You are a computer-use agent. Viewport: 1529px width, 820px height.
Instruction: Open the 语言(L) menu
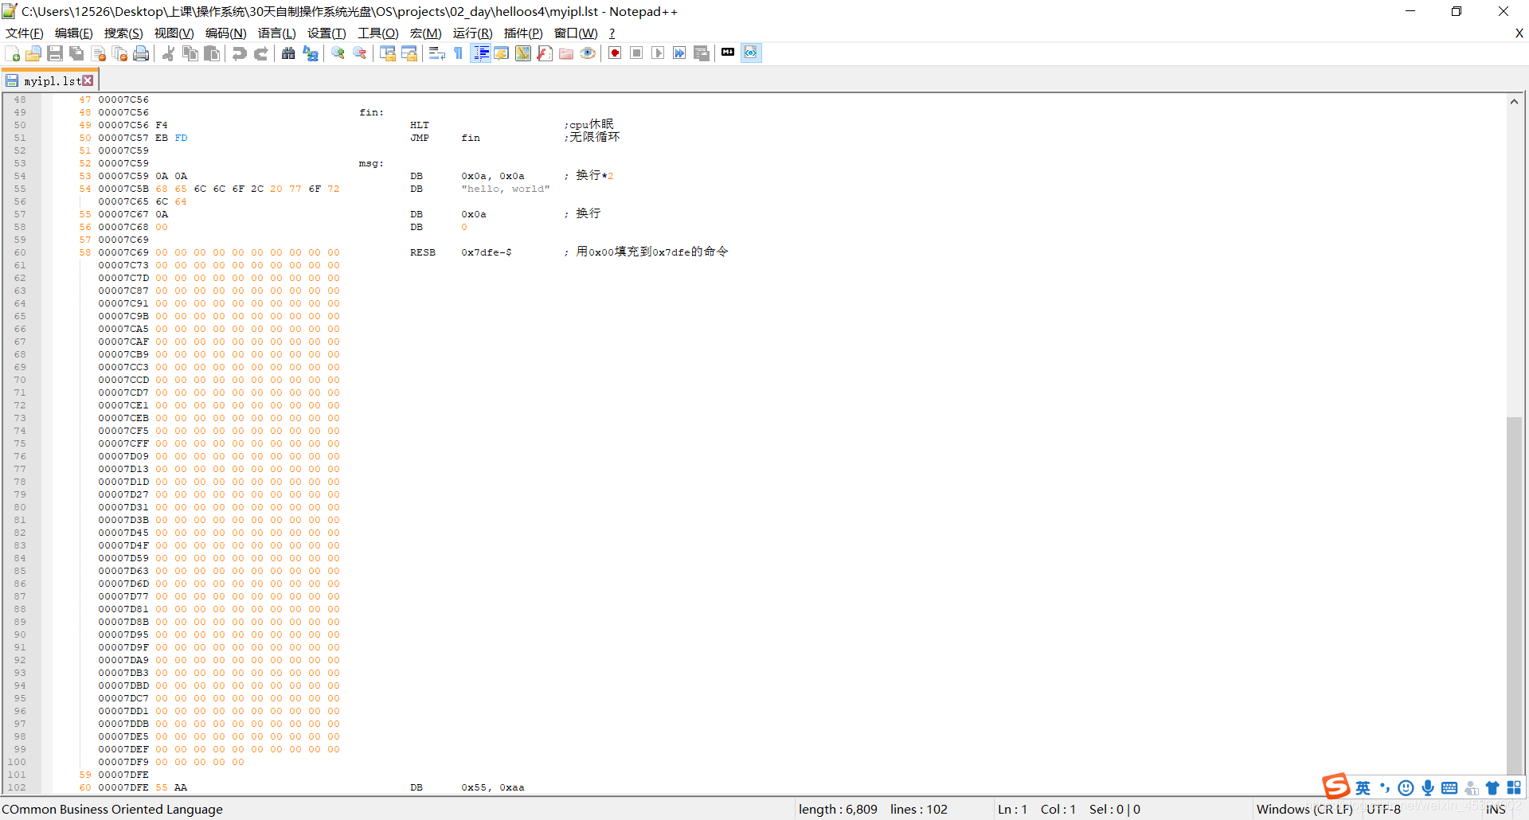coord(277,33)
